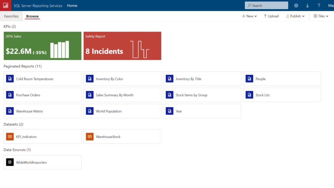Click the Year report icon
The width and height of the screenshot is (334, 188).
click(170, 111)
